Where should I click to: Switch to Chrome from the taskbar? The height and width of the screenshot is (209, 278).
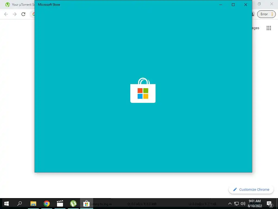tap(47, 204)
